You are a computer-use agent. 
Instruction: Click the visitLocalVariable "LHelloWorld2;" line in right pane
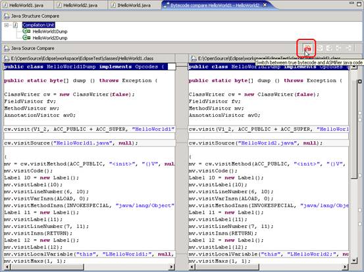[269, 254]
